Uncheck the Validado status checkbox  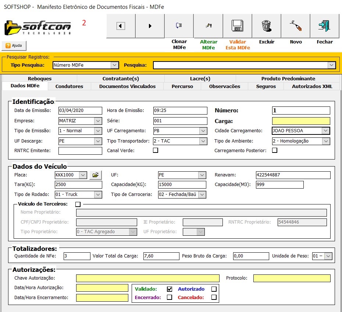[x=170, y=289]
